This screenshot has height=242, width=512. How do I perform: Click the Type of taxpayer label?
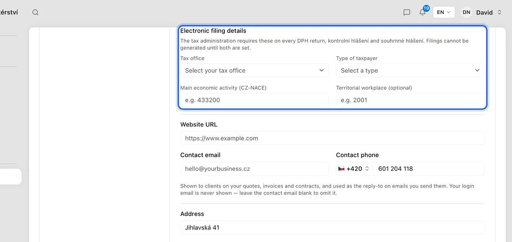click(357, 59)
